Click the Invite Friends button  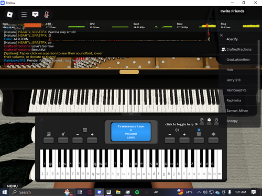[232, 11]
